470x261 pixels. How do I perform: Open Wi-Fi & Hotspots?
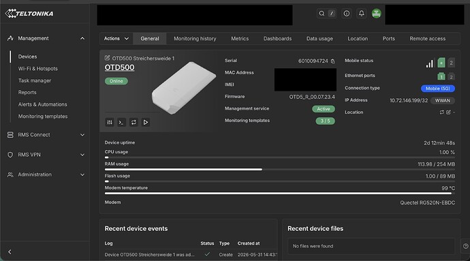[x=37, y=68]
